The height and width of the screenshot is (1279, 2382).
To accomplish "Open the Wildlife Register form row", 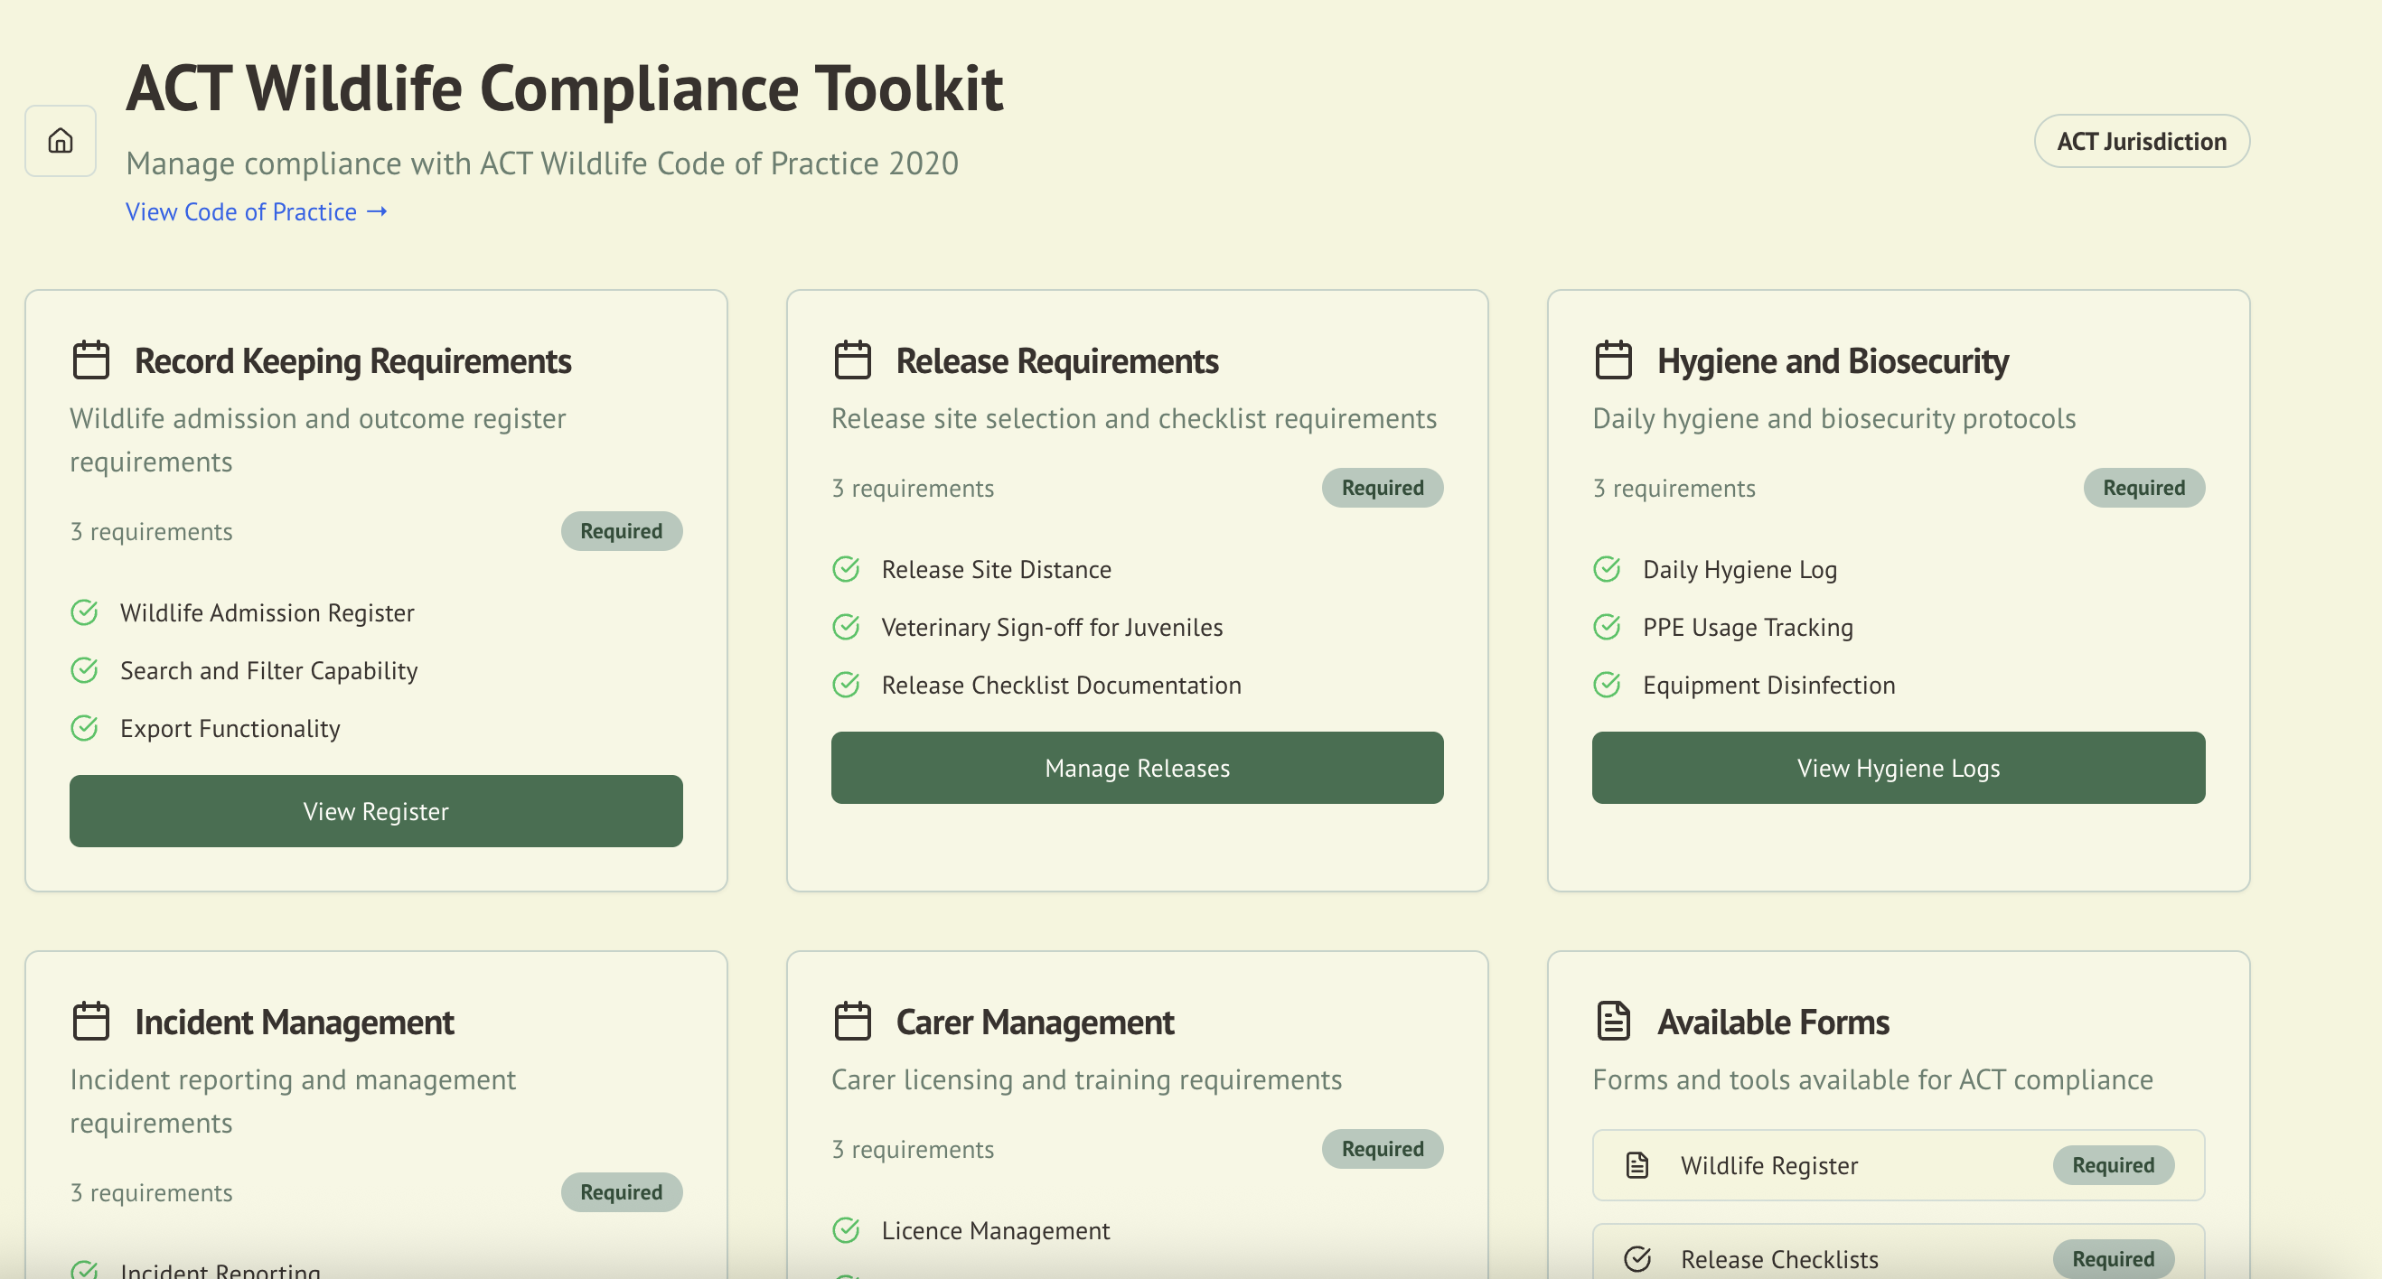I will pos(1898,1165).
